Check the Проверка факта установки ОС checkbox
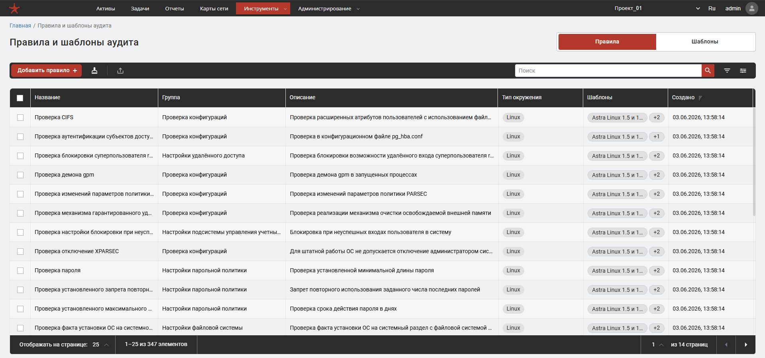Screen dimensions: 765x358 click(x=20, y=328)
